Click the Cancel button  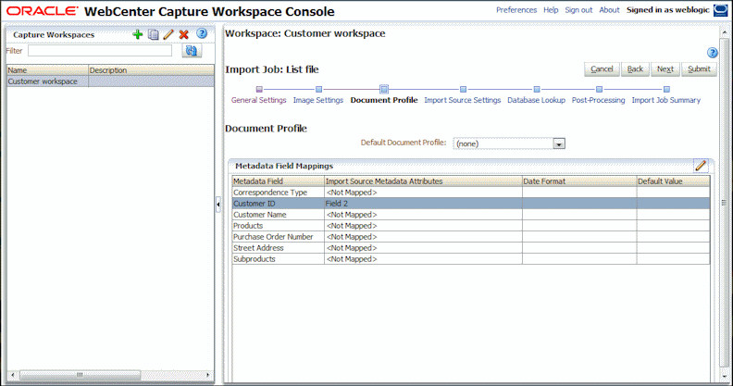click(602, 69)
